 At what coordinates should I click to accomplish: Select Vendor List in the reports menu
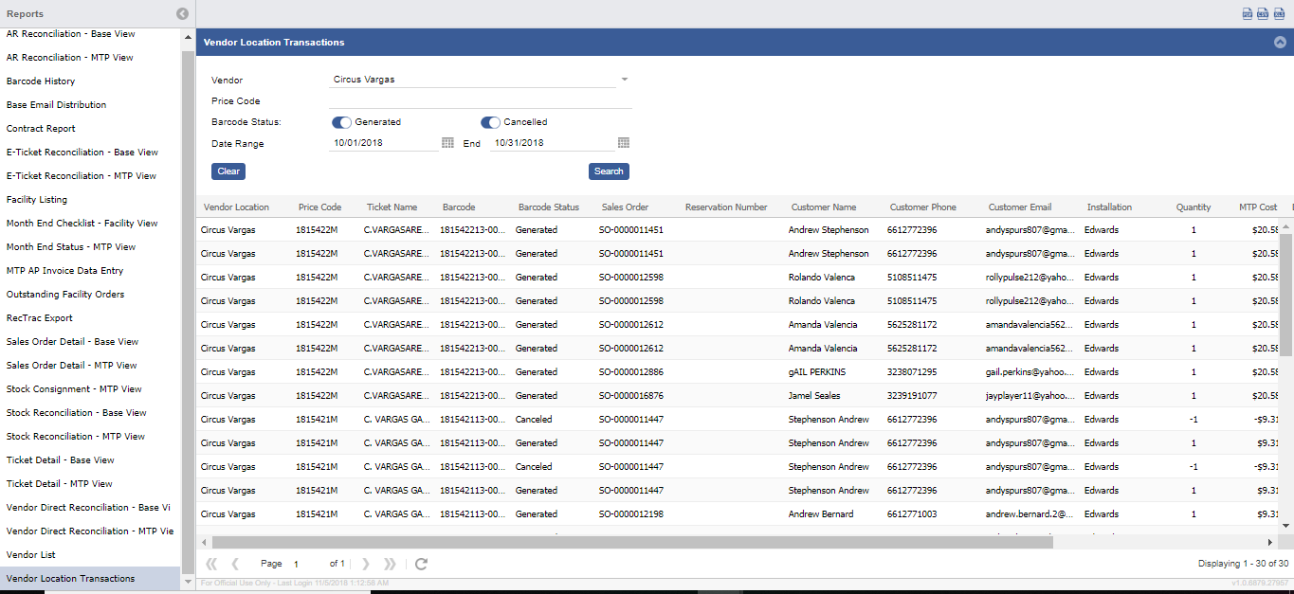click(x=31, y=555)
